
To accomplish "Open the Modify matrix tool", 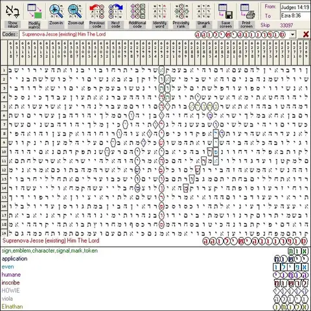I will coord(34,11).
